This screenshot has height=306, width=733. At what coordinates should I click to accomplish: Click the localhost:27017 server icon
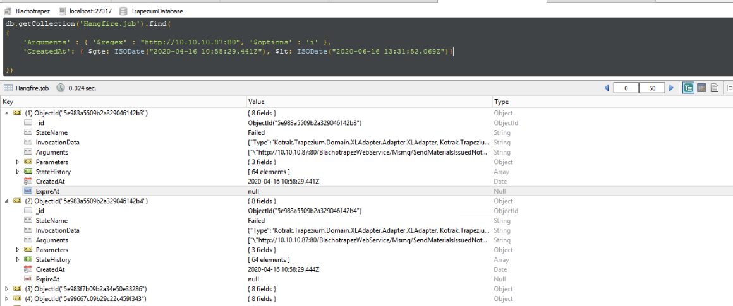[x=63, y=10]
